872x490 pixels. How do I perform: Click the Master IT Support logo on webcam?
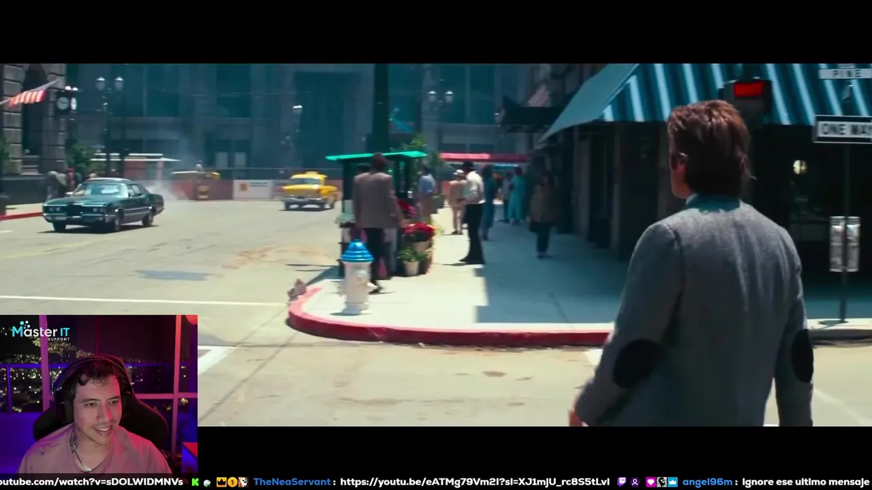[x=41, y=332]
